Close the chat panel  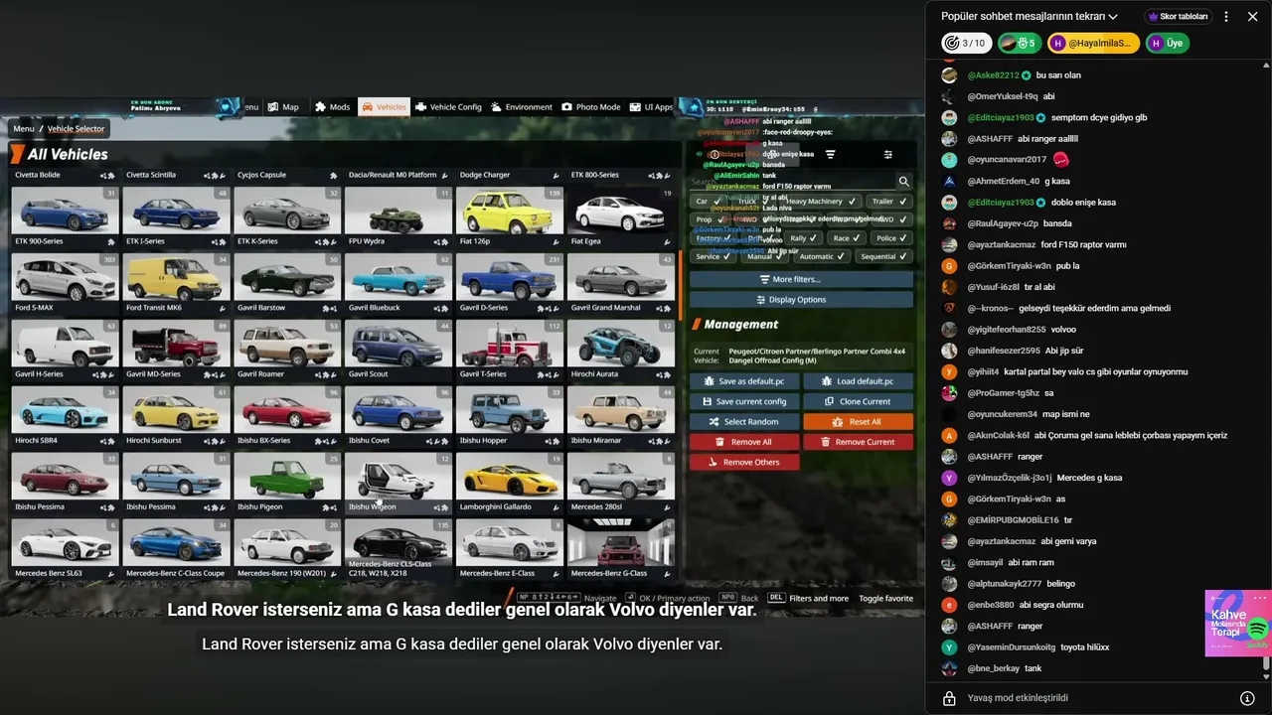[x=1252, y=17]
